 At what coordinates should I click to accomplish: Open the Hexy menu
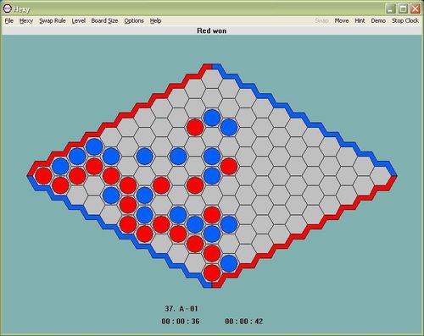tap(26, 21)
